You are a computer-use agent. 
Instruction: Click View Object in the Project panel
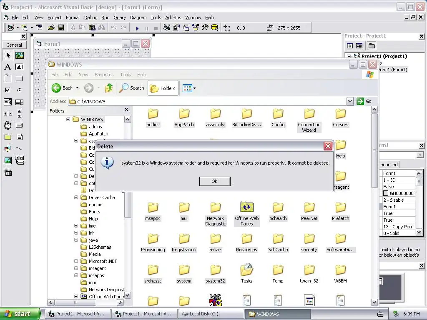[x=359, y=46]
